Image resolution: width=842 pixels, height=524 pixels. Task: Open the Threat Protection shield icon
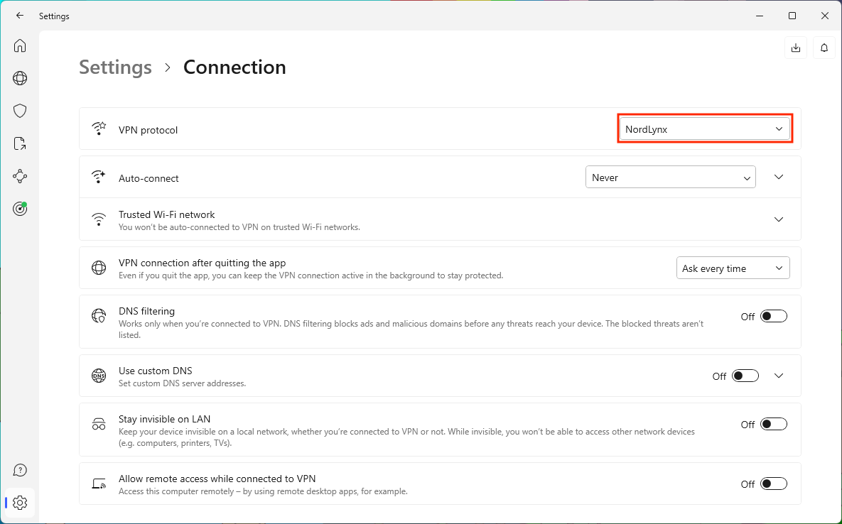(20, 111)
